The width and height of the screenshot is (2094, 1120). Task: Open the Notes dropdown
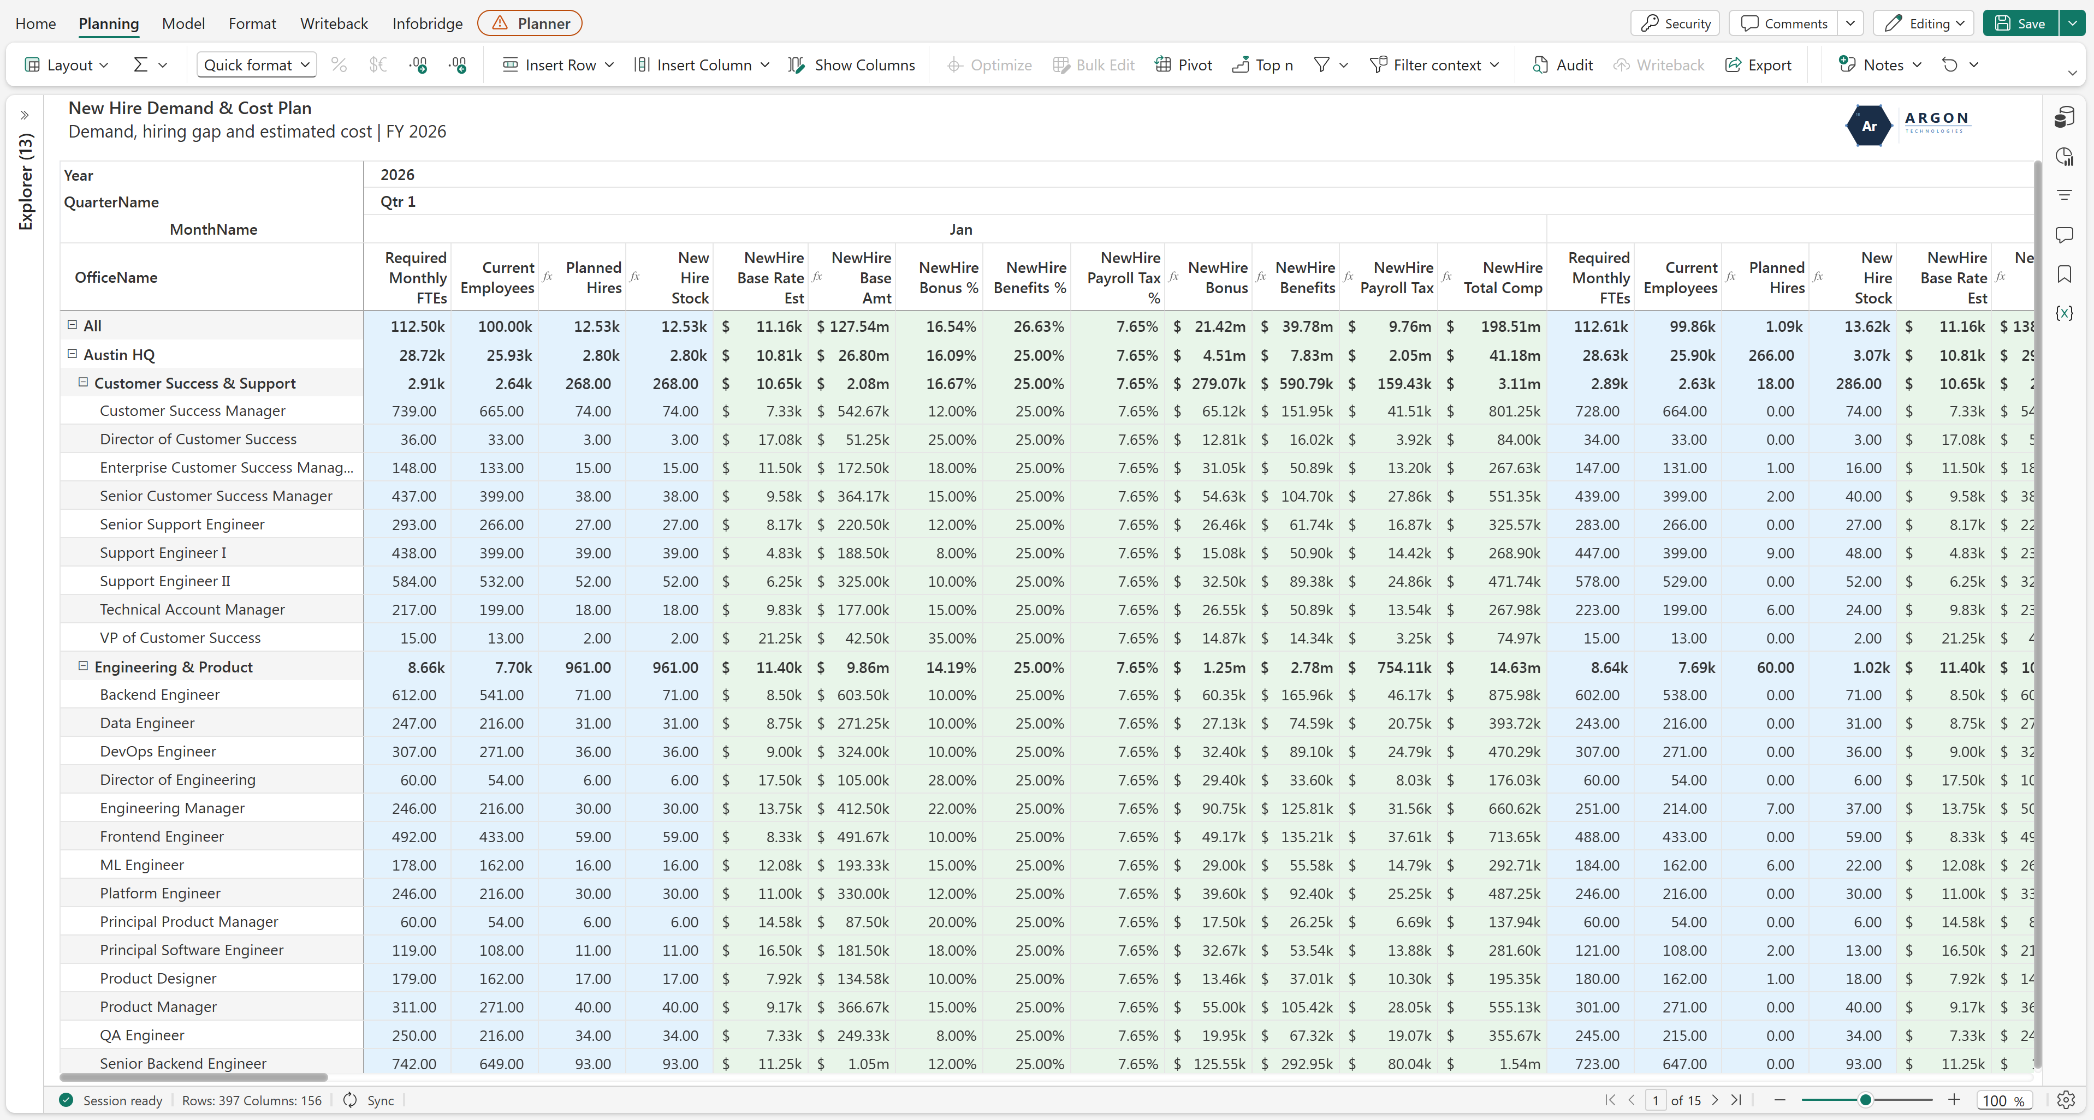tap(1880, 65)
